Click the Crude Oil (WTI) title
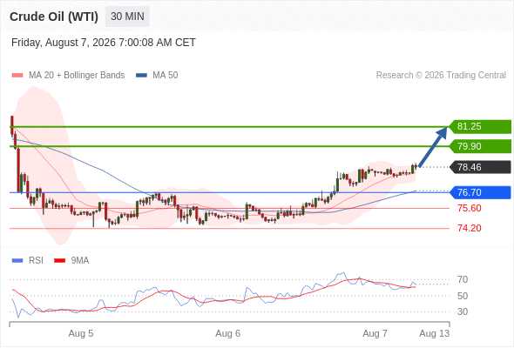 tap(54, 17)
